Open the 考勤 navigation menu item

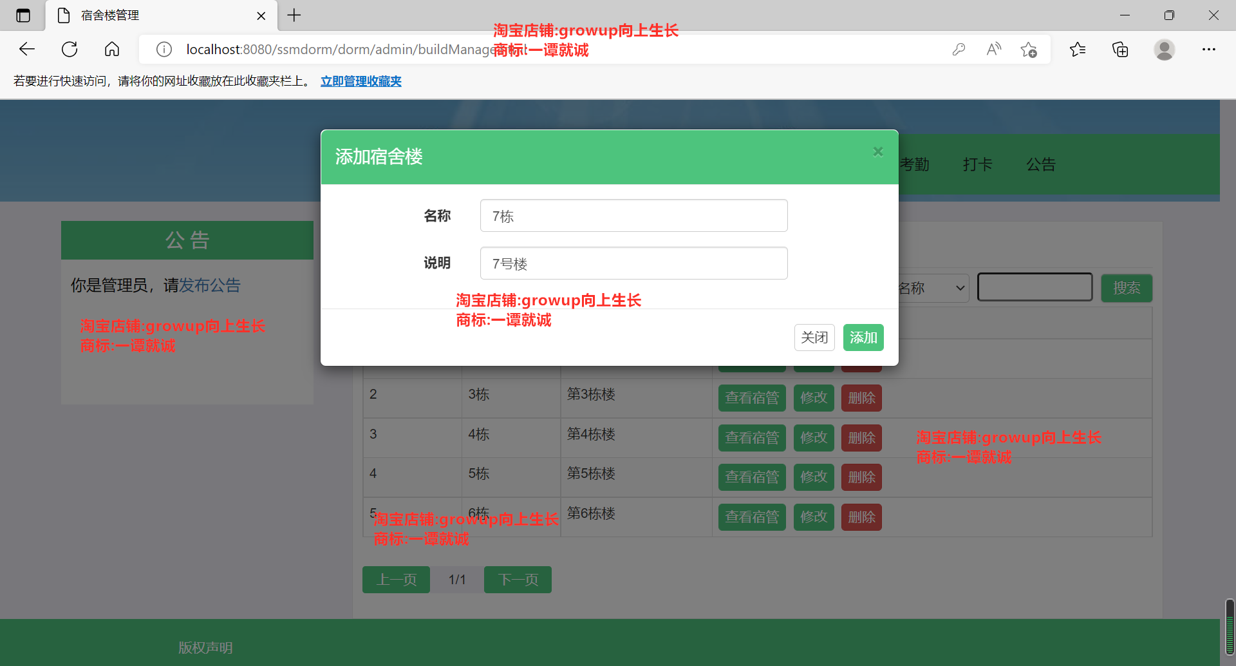point(914,164)
